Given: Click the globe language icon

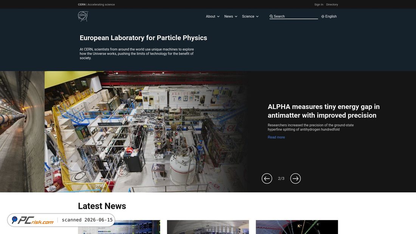Looking at the screenshot, I should click(323, 17).
